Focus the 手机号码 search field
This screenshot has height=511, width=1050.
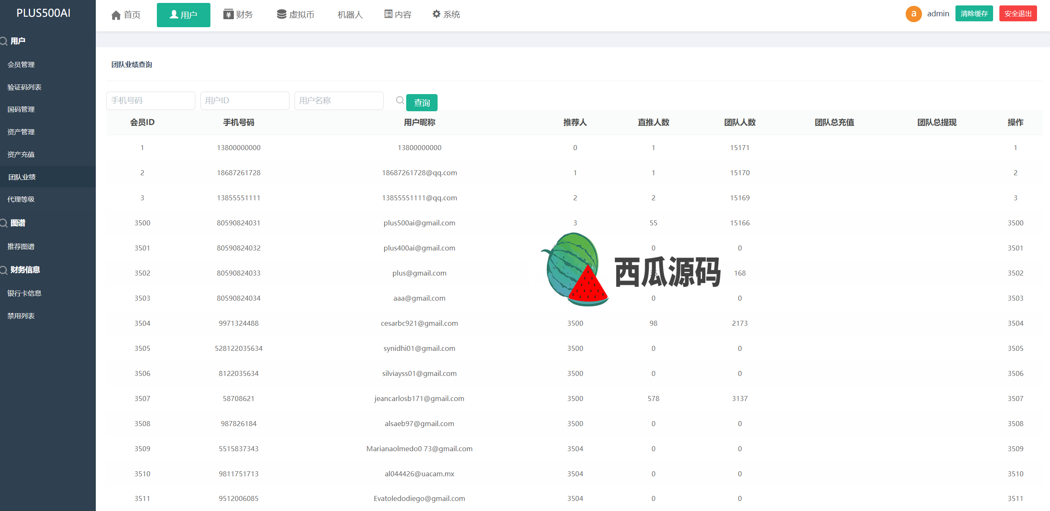coord(151,101)
